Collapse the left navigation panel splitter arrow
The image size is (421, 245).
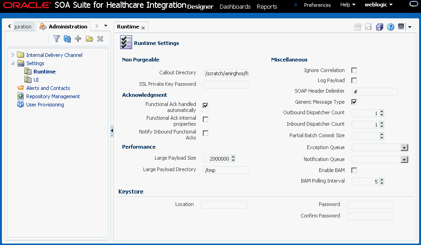coord(112,131)
